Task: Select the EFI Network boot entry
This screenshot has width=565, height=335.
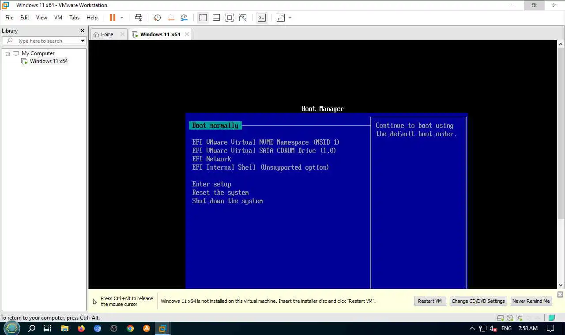Action: 211,159
